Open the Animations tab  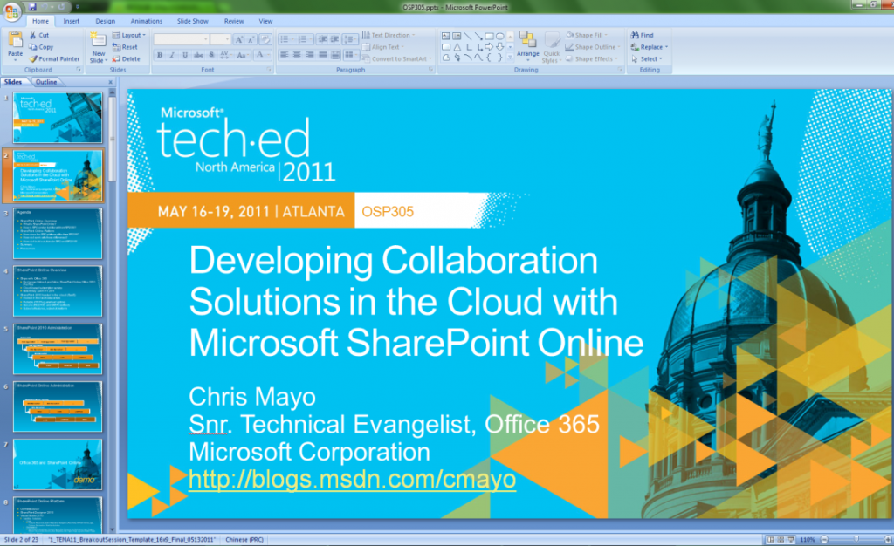coord(146,21)
